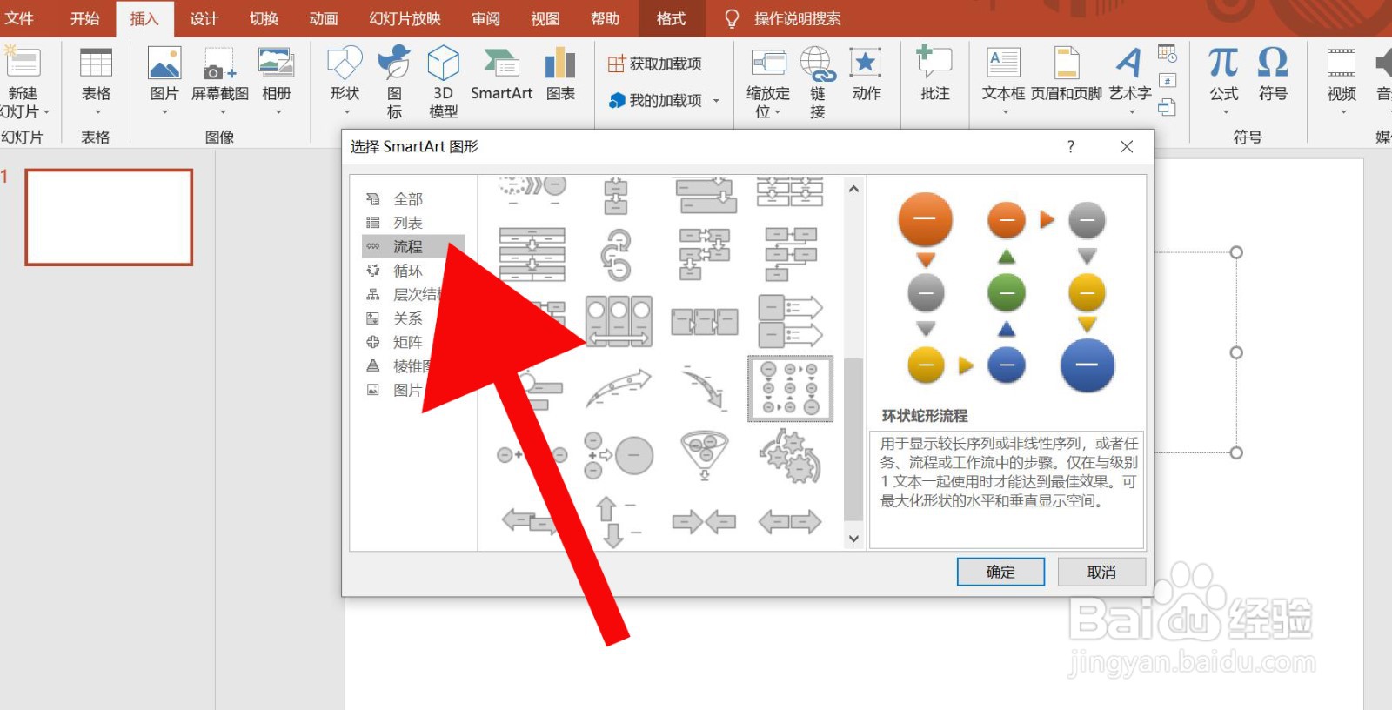The height and width of the screenshot is (710, 1392).
Task: Open the WordArt (艺术字) dropdown arrow
Action: point(1132,112)
